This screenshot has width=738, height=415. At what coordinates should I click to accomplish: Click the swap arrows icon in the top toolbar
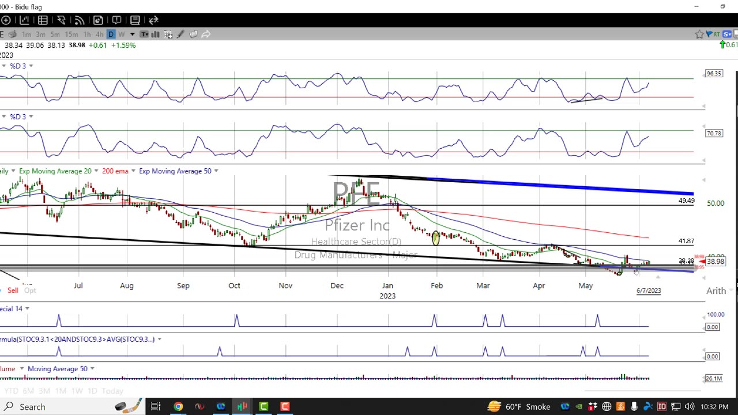(x=153, y=20)
